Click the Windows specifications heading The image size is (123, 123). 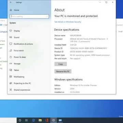click(68, 80)
